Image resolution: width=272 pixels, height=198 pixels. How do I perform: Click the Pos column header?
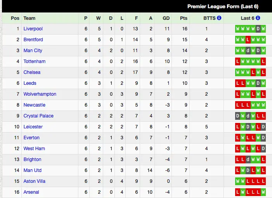tap(15, 18)
